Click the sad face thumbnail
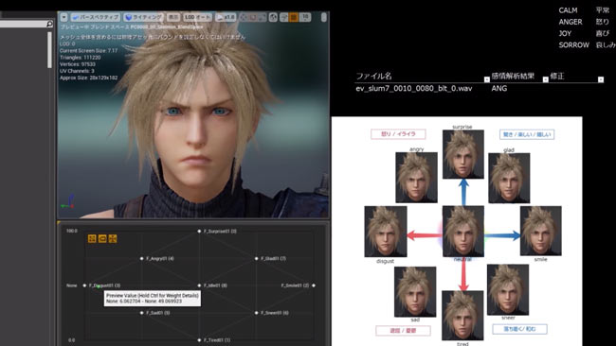The width and height of the screenshot is (616, 346). 415,291
